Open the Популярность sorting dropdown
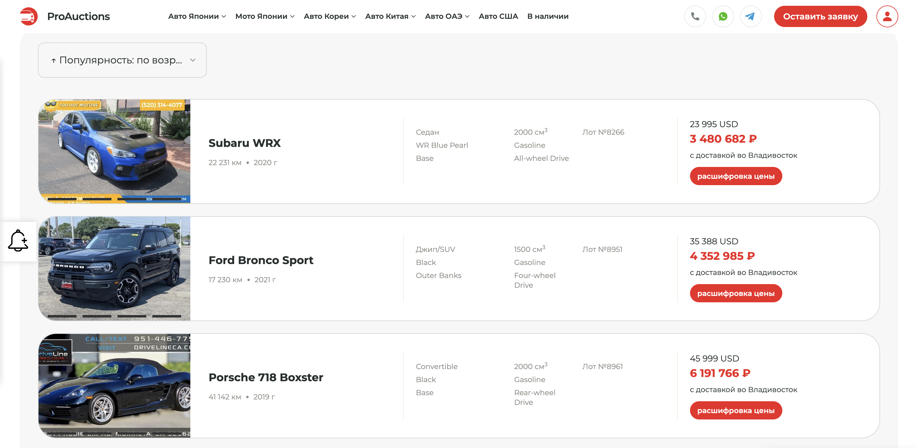The height and width of the screenshot is (448, 918). pyautogui.click(x=122, y=60)
